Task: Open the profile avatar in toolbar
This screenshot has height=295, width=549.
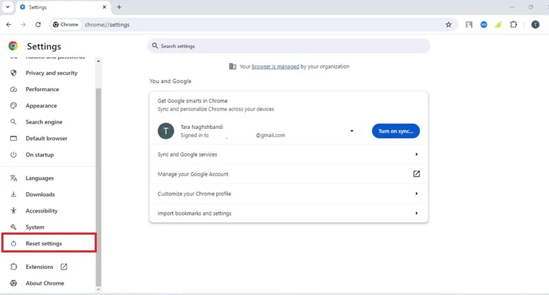Action: (x=535, y=25)
